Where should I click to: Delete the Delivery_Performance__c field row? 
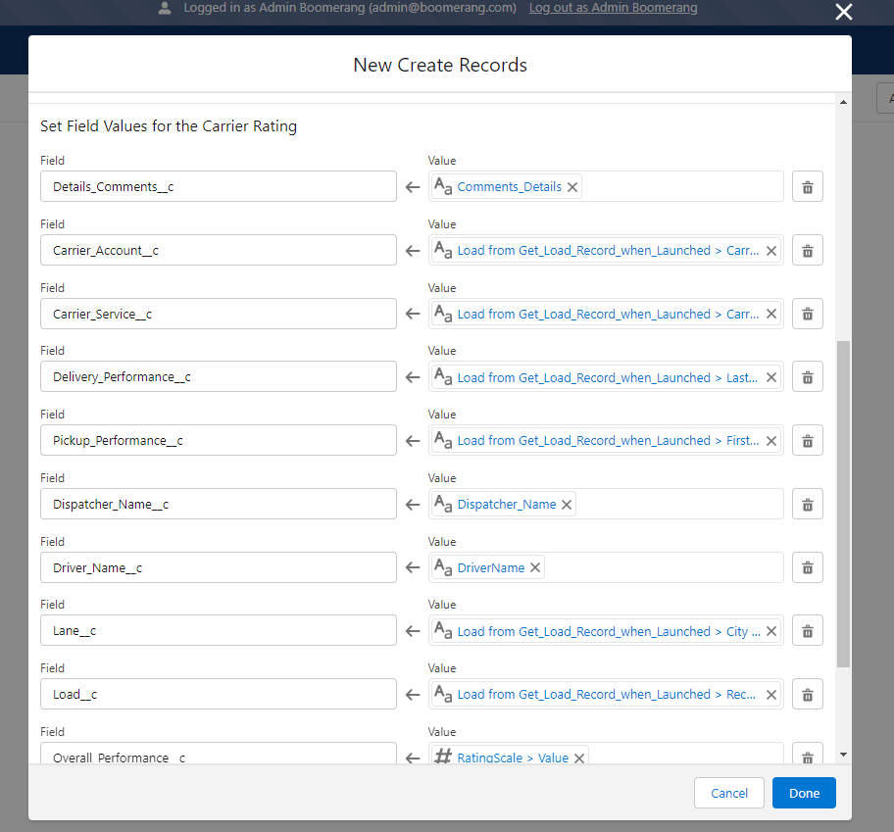pyautogui.click(x=807, y=377)
